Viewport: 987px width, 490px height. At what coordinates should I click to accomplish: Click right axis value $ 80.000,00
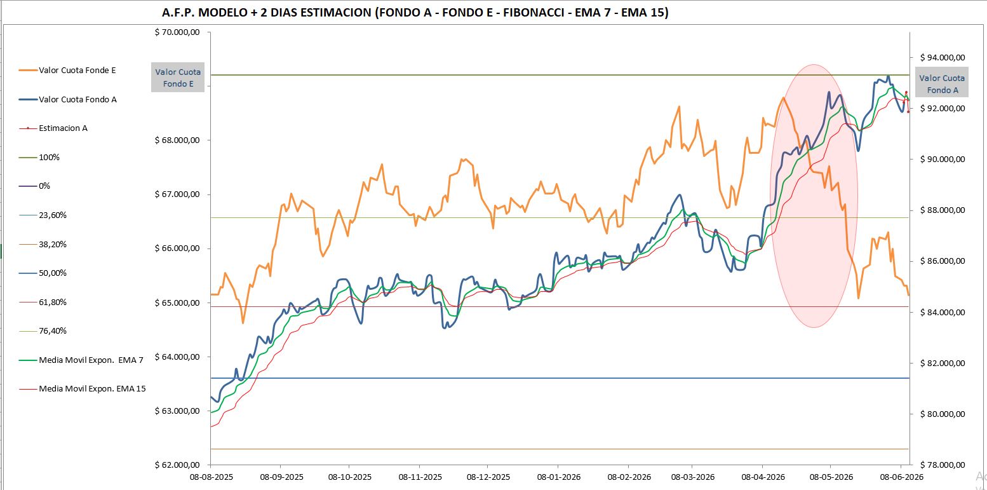943,414
